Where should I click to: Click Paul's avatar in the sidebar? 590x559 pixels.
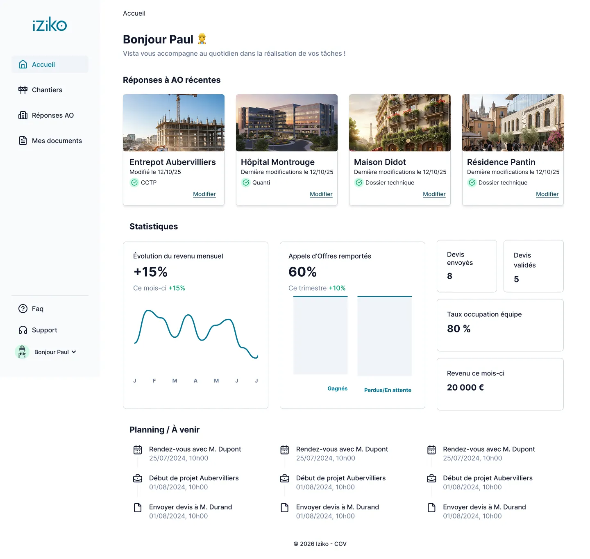[22, 352]
